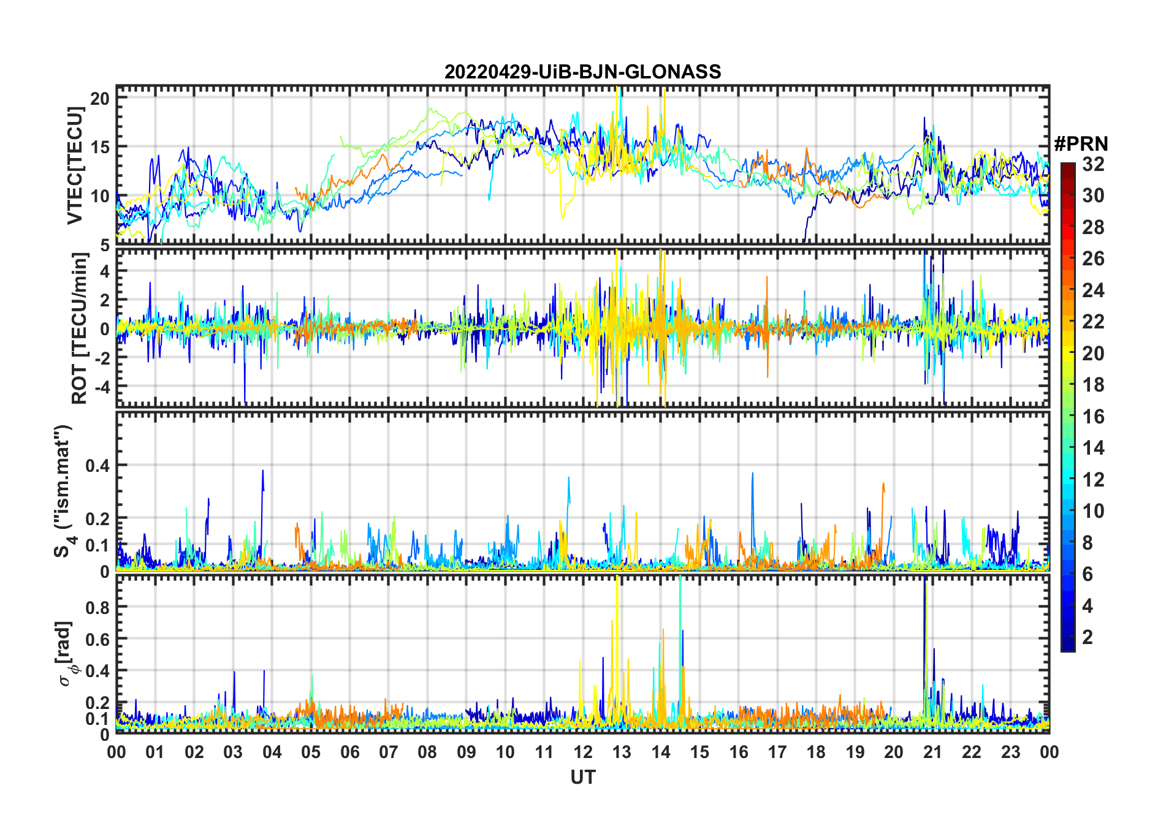This screenshot has width=1166, height=815.
Task: Click hour label "11" on the UT axis
Action: pos(544,752)
